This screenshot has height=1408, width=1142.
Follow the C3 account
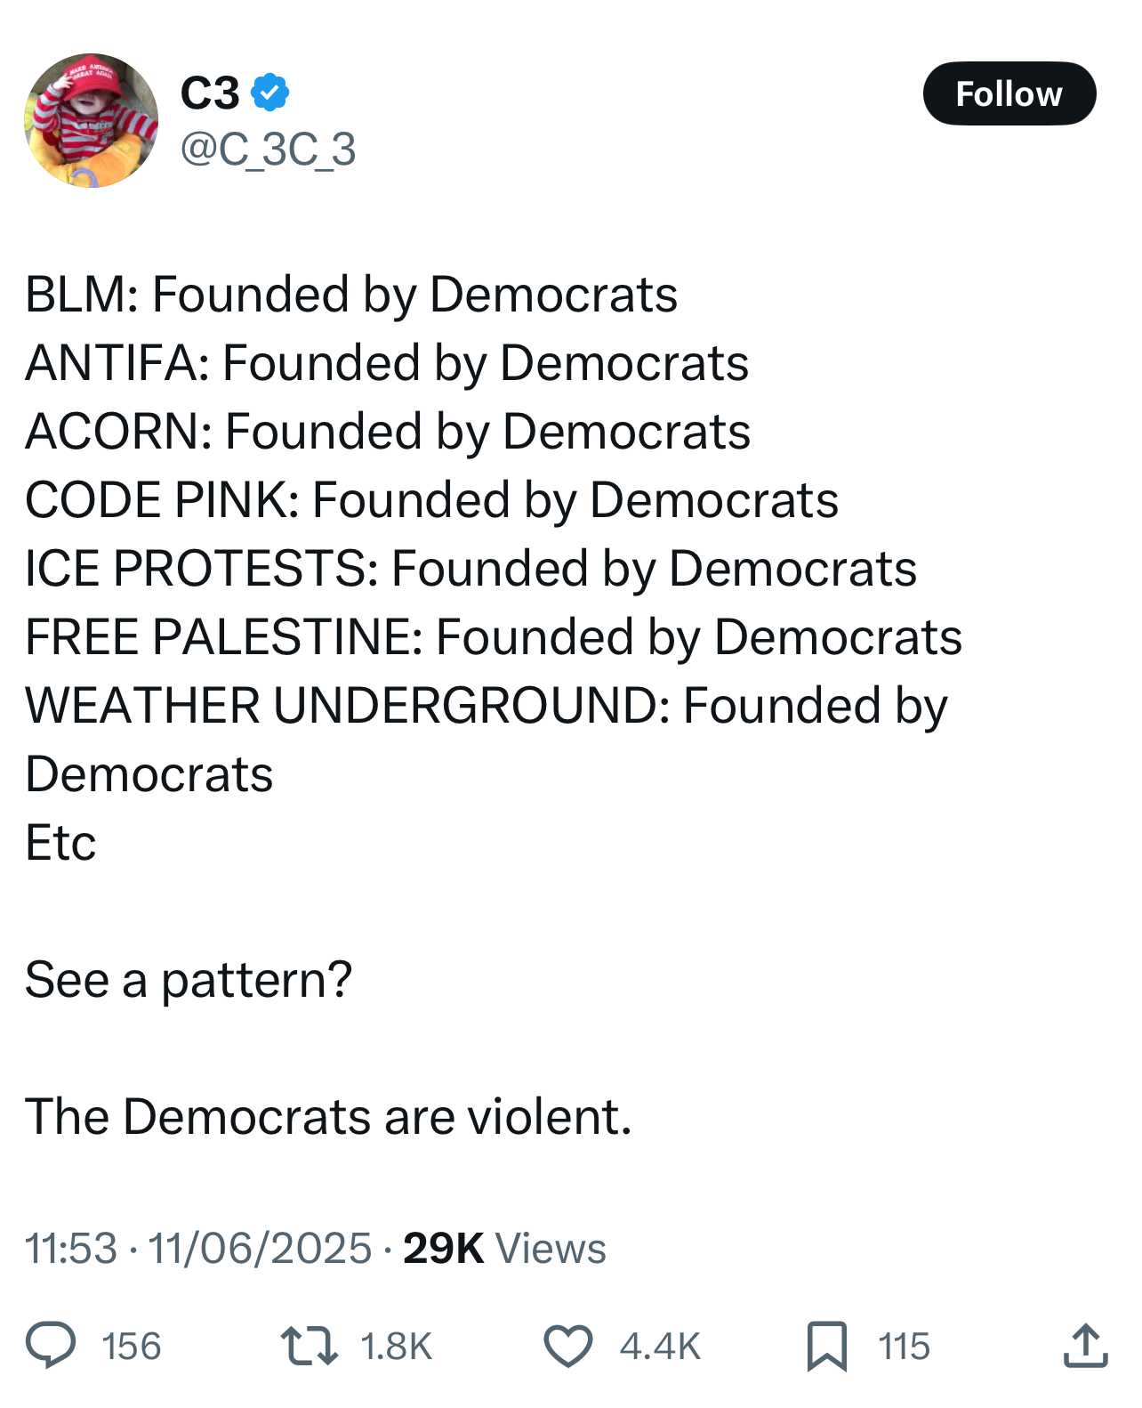point(1009,93)
